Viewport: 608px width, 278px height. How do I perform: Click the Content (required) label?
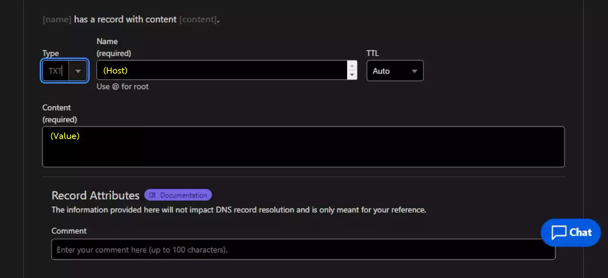(x=60, y=113)
